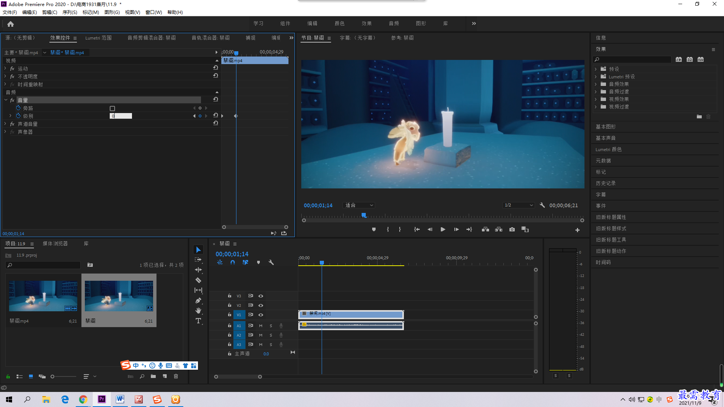Expand the 运动 effect properties
This screenshot has height=407, width=724.
[5, 69]
